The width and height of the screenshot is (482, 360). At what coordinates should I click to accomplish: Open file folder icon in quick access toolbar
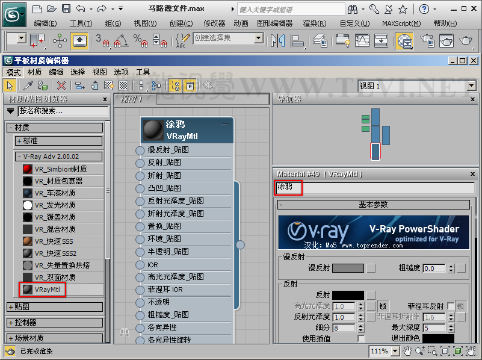point(51,8)
